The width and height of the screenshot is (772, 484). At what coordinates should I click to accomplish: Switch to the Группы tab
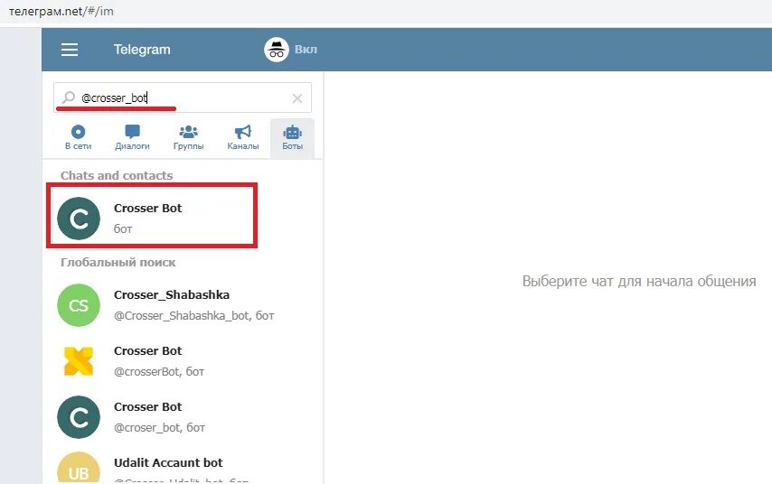point(189,138)
